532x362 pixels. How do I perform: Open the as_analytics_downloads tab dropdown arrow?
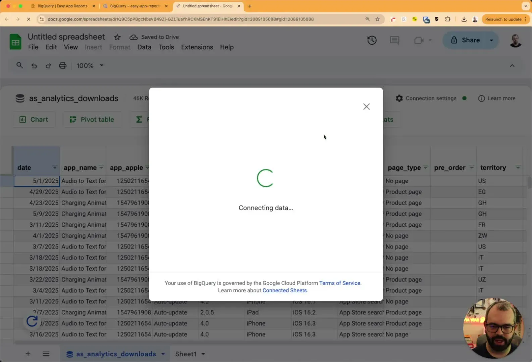click(x=163, y=354)
